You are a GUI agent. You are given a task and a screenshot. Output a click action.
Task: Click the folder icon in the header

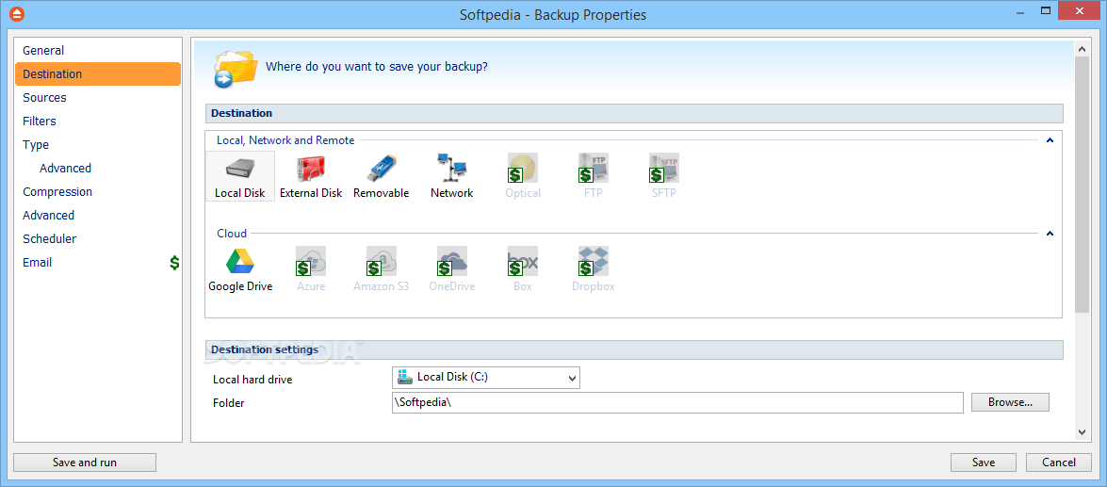click(236, 68)
